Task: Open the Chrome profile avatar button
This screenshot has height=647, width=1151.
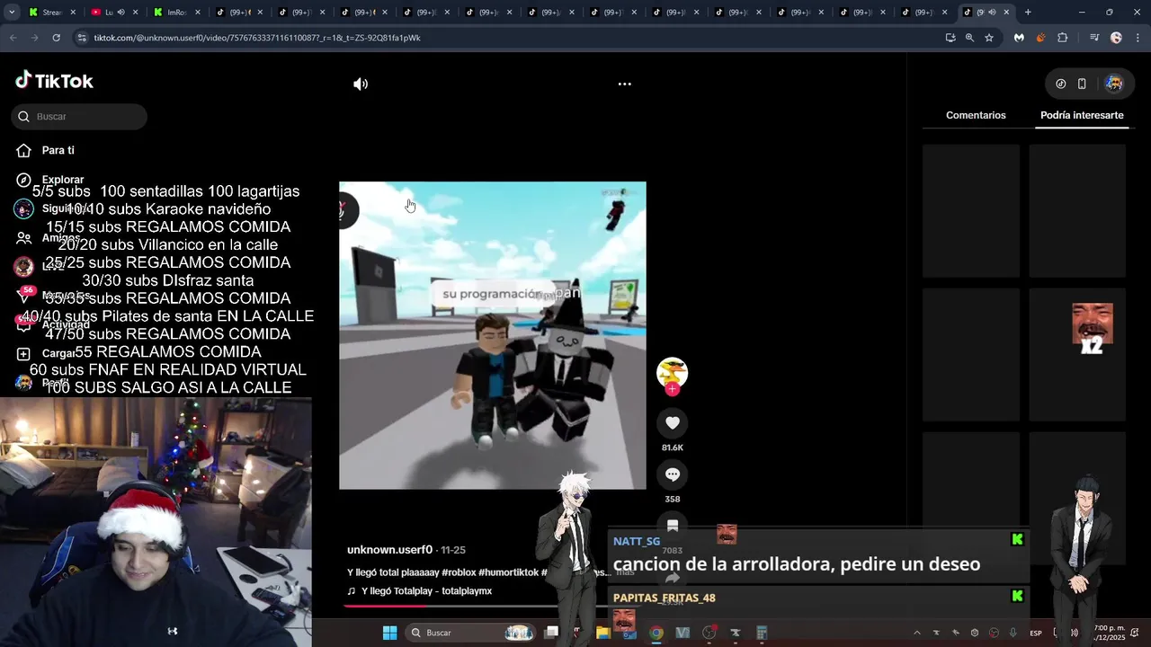Action: [x=1116, y=38]
